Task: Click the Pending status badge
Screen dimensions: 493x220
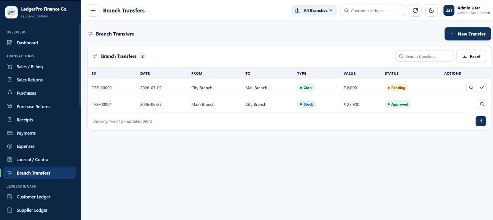Action: tap(396, 88)
